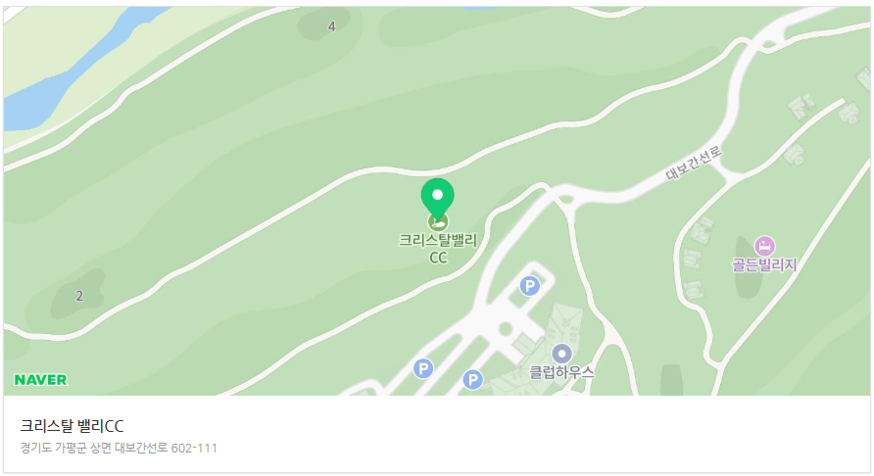874x476 pixels.
Task: Open the 클럽하우스 building marker icon
Action: [x=561, y=354]
